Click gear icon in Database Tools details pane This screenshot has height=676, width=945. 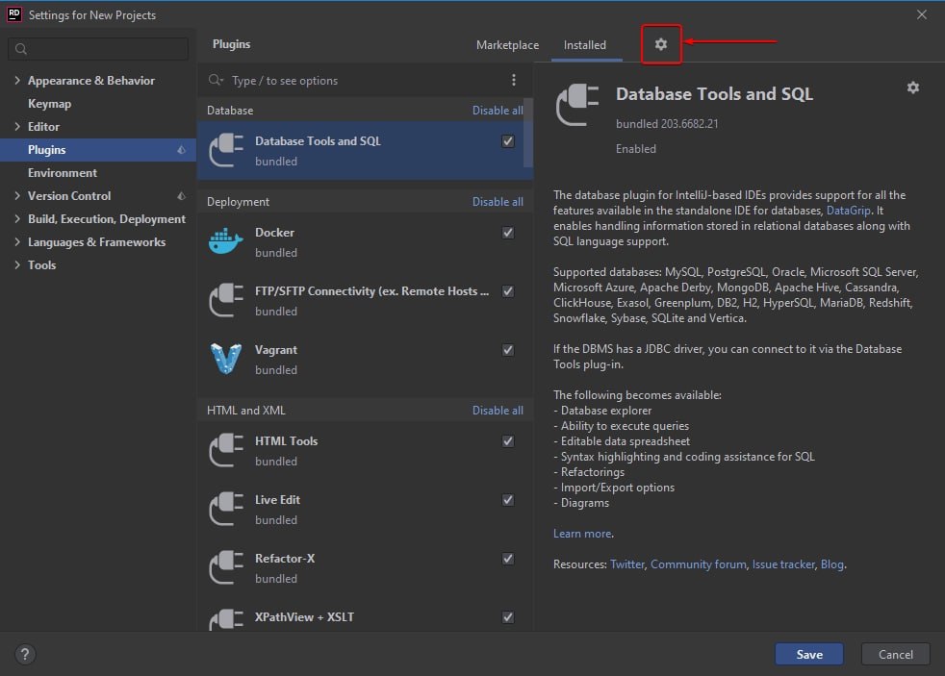tap(913, 88)
